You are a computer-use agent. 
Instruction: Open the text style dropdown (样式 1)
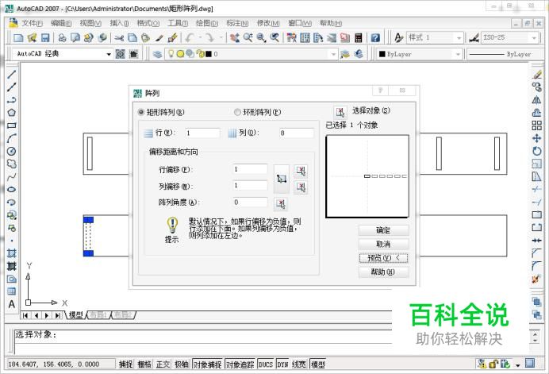(459, 37)
